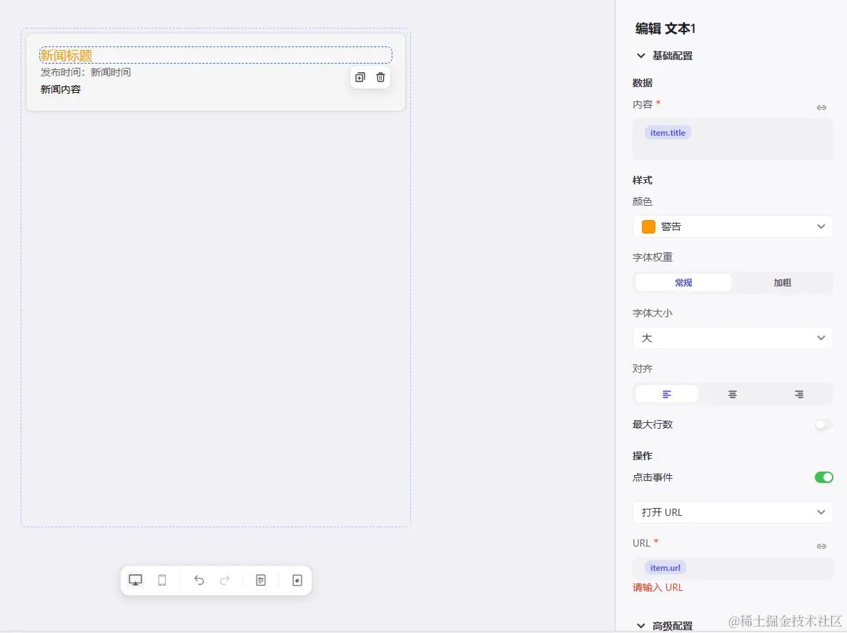Image resolution: width=847 pixels, height=633 pixels.
Task: Click the undo icon in bottom toolbar
Action: (x=199, y=580)
